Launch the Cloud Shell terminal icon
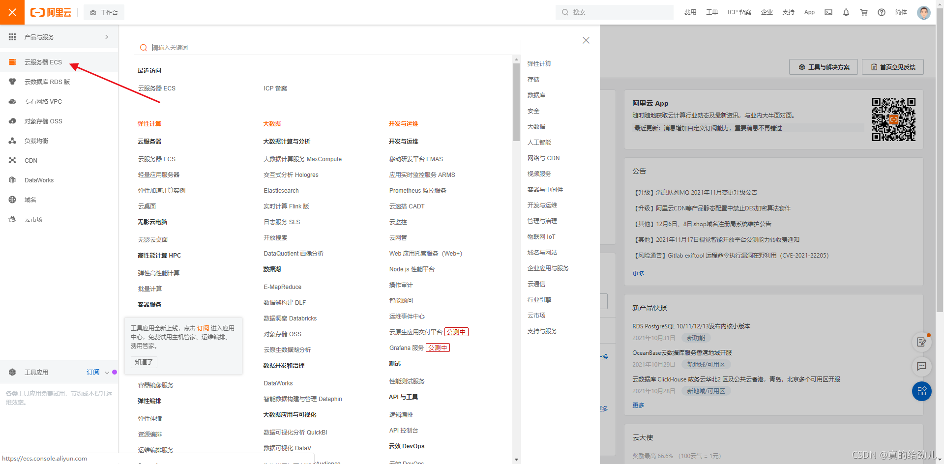The width and height of the screenshot is (944, 464). [x=828, y=12]
